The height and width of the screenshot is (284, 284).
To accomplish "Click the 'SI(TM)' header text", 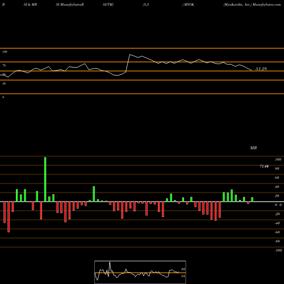I will 108,5.
